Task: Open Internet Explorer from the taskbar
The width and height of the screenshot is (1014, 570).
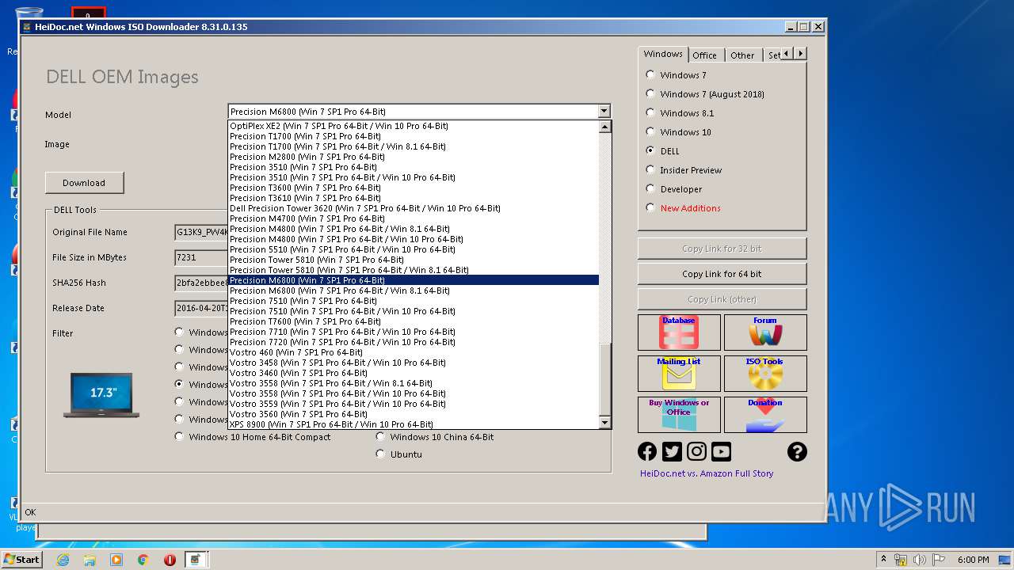Action: (63, 560)
